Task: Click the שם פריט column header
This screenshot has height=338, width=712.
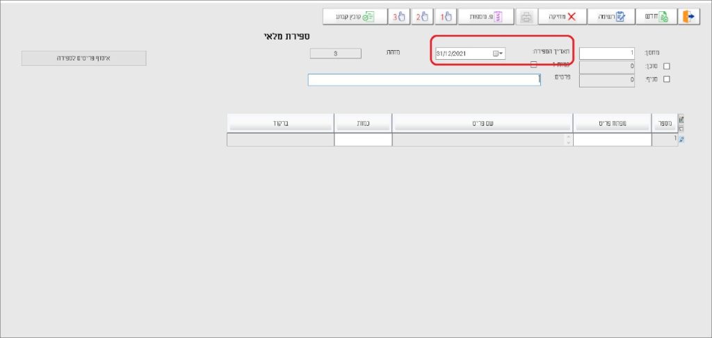Action: pos(483,122)
